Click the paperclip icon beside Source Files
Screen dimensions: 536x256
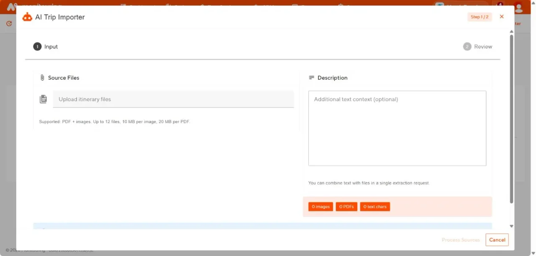(x=42, y=78)
